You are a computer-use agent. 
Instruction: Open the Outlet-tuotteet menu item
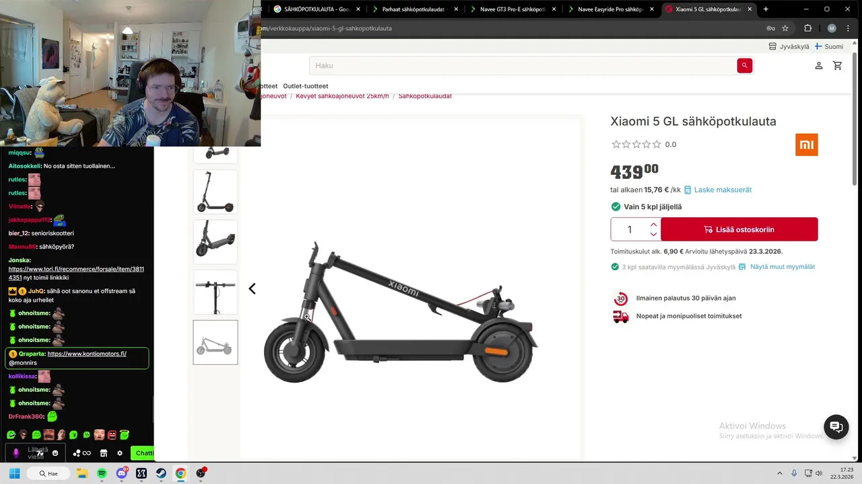tap(306, 86)
